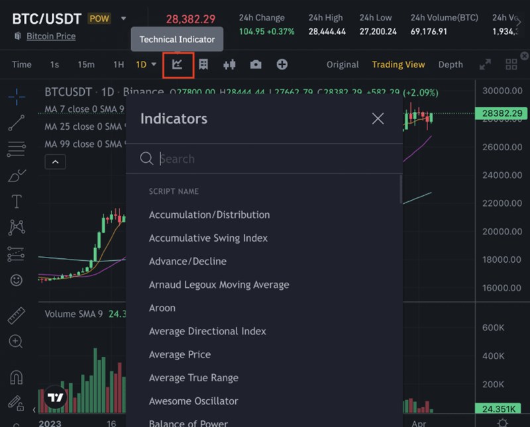The width and height of the screenshot is (530, 427).
Task: Switch to the Depth chart tab
Action: pos(450,64)
